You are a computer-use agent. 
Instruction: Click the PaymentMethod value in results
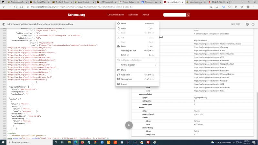coord(200,41)
